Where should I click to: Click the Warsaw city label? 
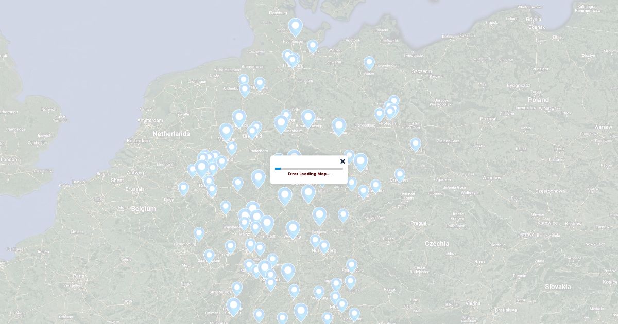point(603,127)
